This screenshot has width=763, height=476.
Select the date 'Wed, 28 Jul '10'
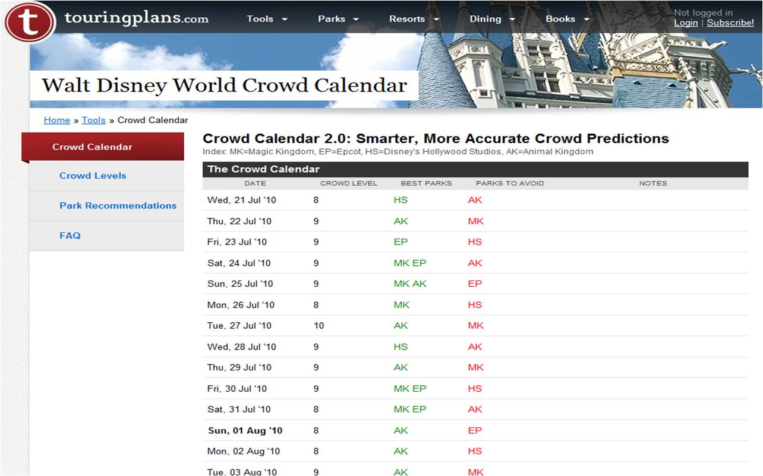pyautogui.click(x=241, y=347)
